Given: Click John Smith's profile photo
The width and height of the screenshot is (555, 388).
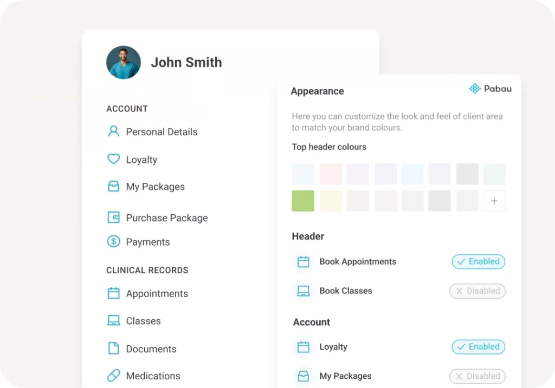Looking at the screenshot, I should [x=124, y=62].
